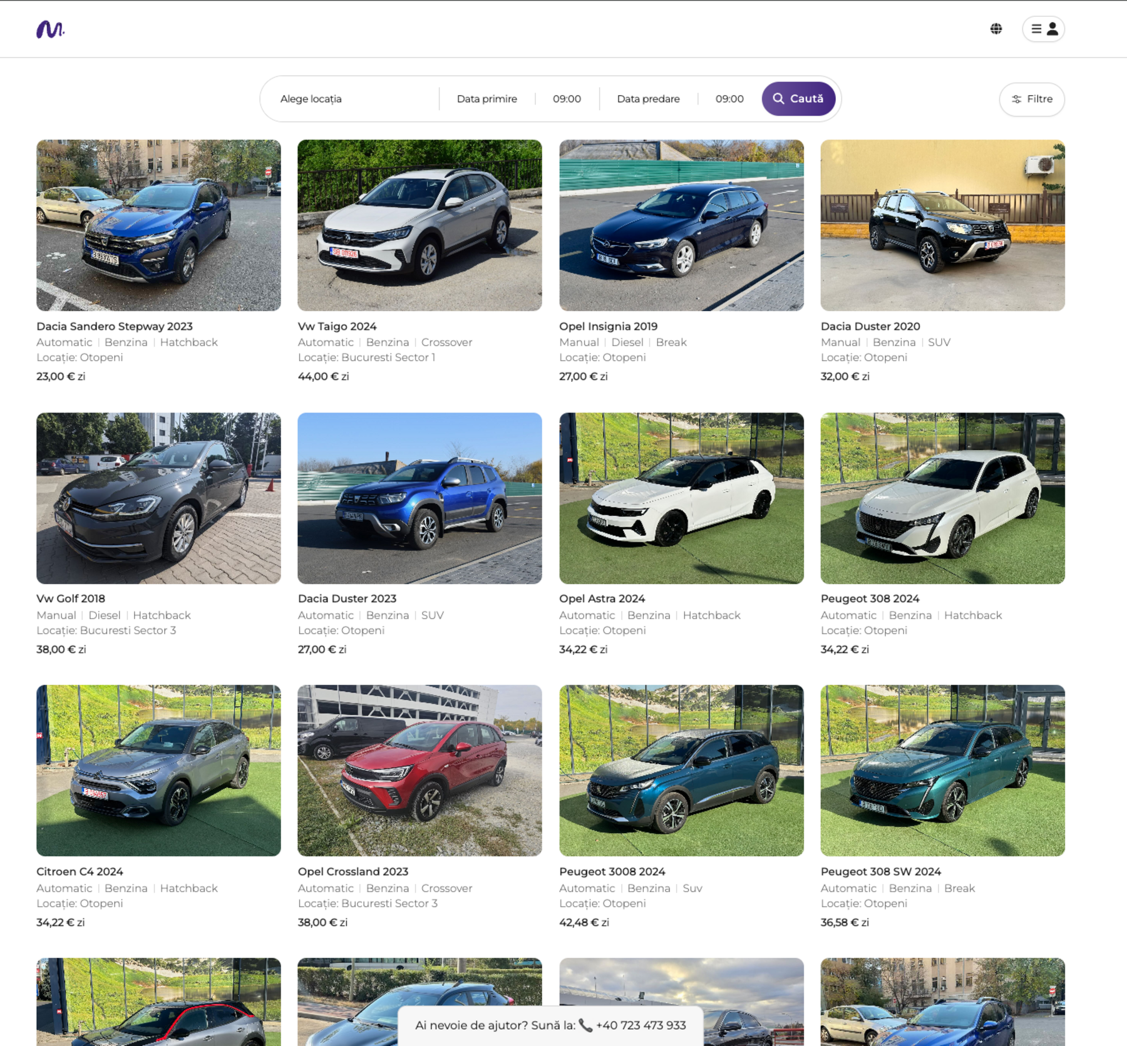1127x1046 pixels.
Task: Click the Peugeot 308 2024 title
Action: (870, 598)
